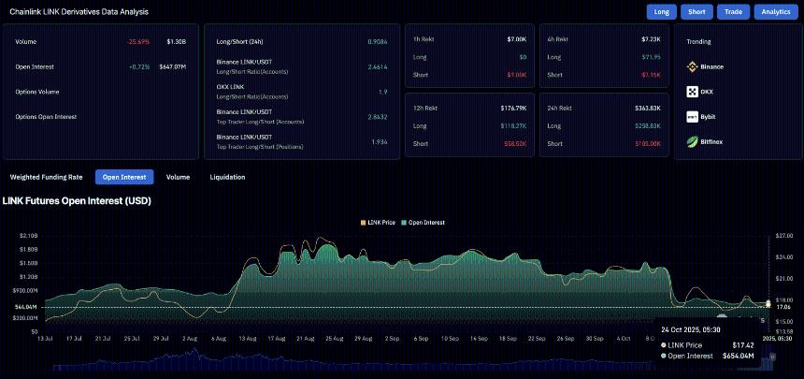The height and width of the screenshot is (379, 804).
Task: Click the 24h Rekt total value
Action: [x=647, y=109]
